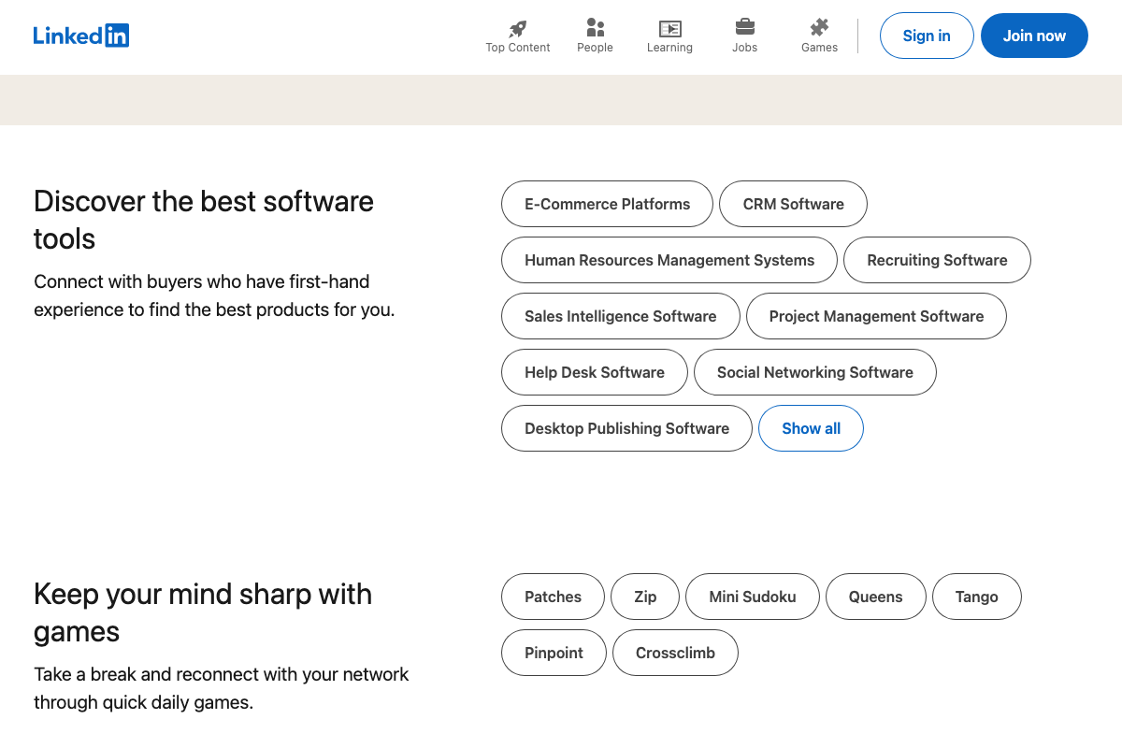The width and height of the screenshot is (1122, 748).
Task: View Desktop Publishing Software
Action: (x=626, y=428)
